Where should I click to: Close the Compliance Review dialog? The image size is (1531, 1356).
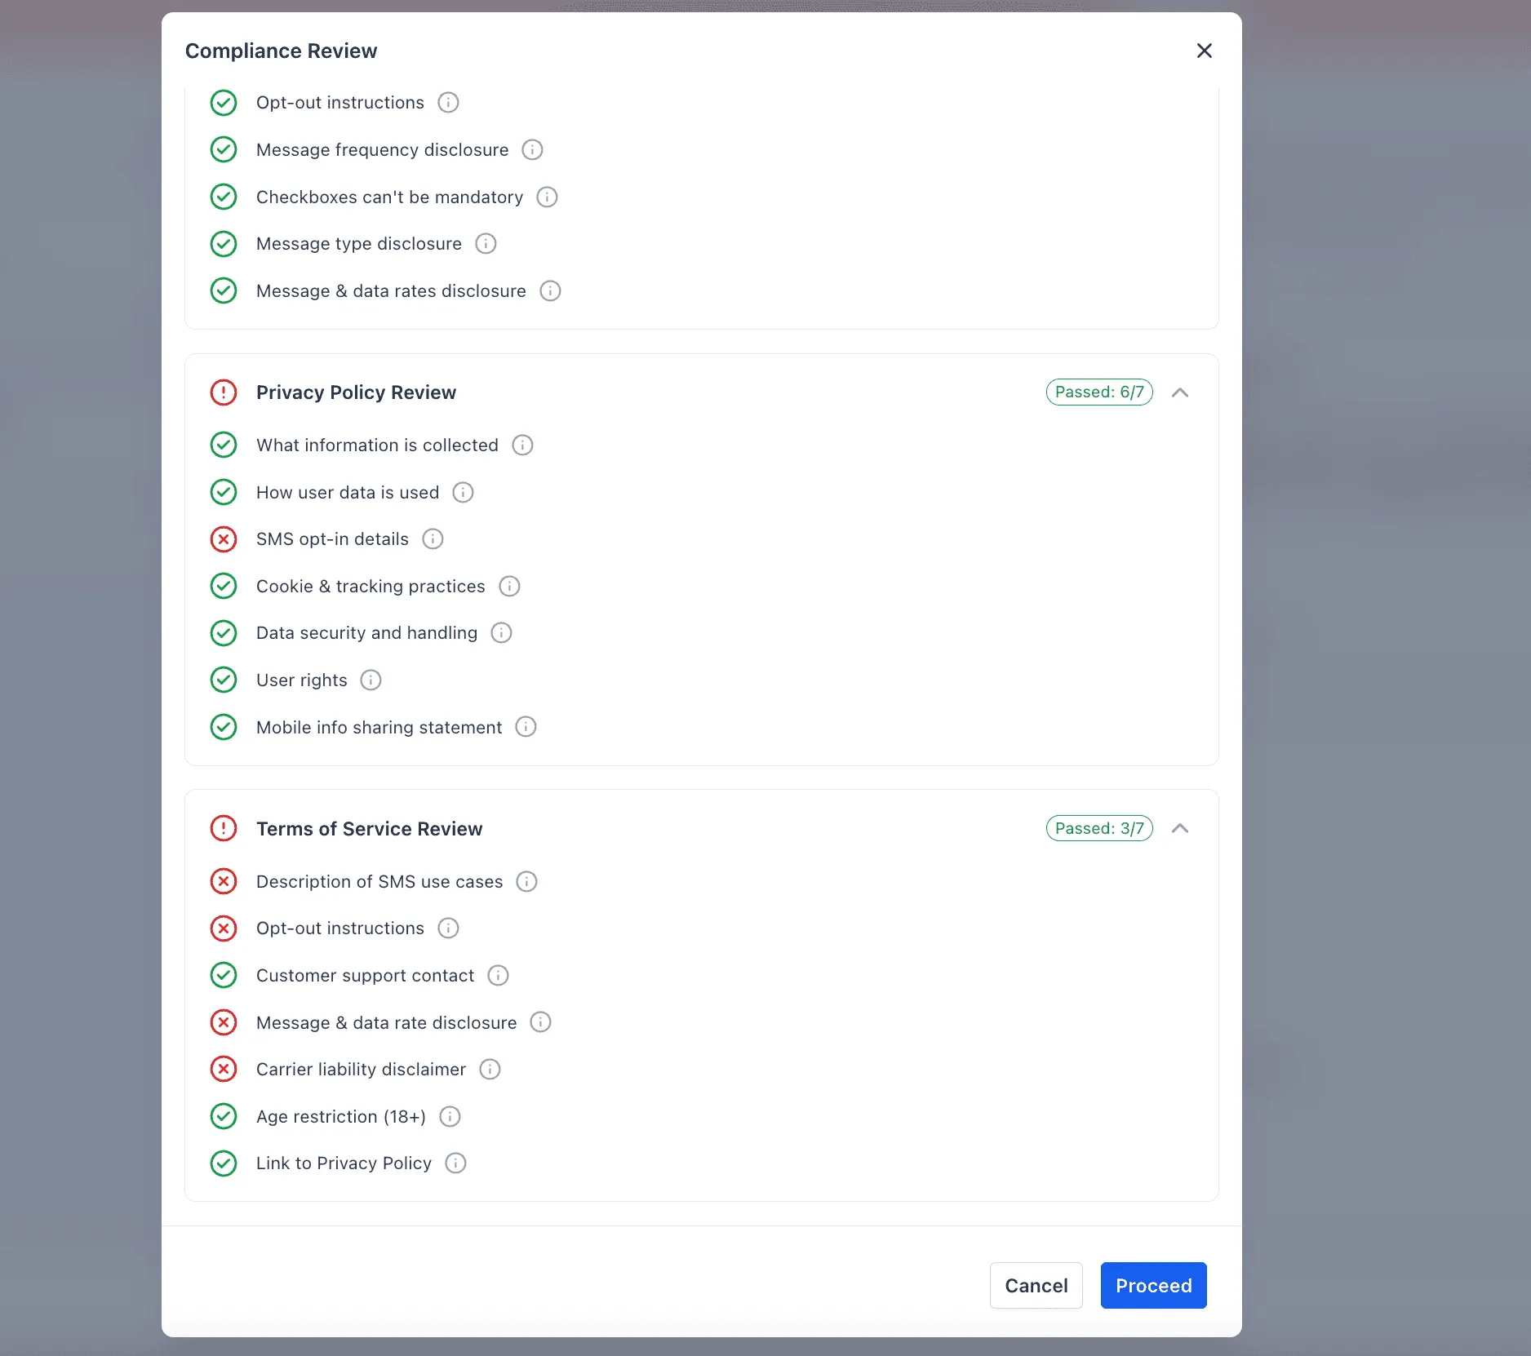(x=1204, y=51)
